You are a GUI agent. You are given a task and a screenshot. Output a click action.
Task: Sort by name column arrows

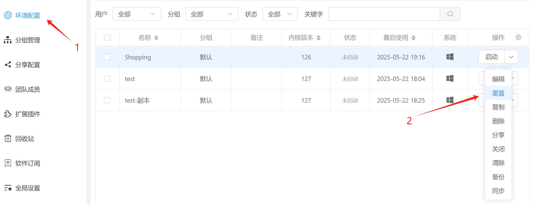[156, 38]
